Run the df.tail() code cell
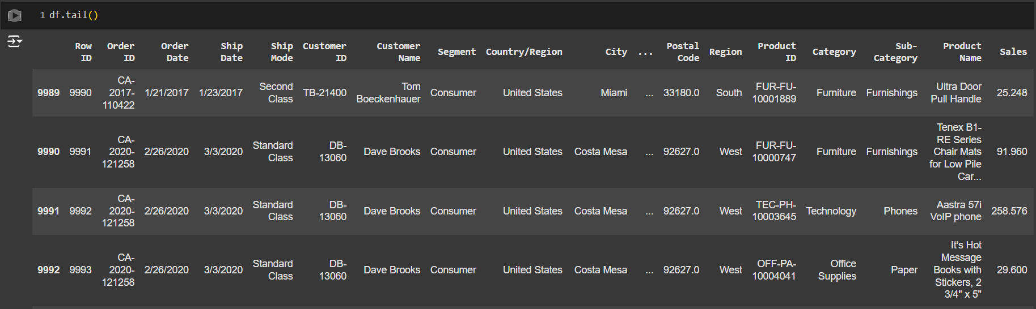The width and height of the screenshot is (1036, 309). coord(15,15)
